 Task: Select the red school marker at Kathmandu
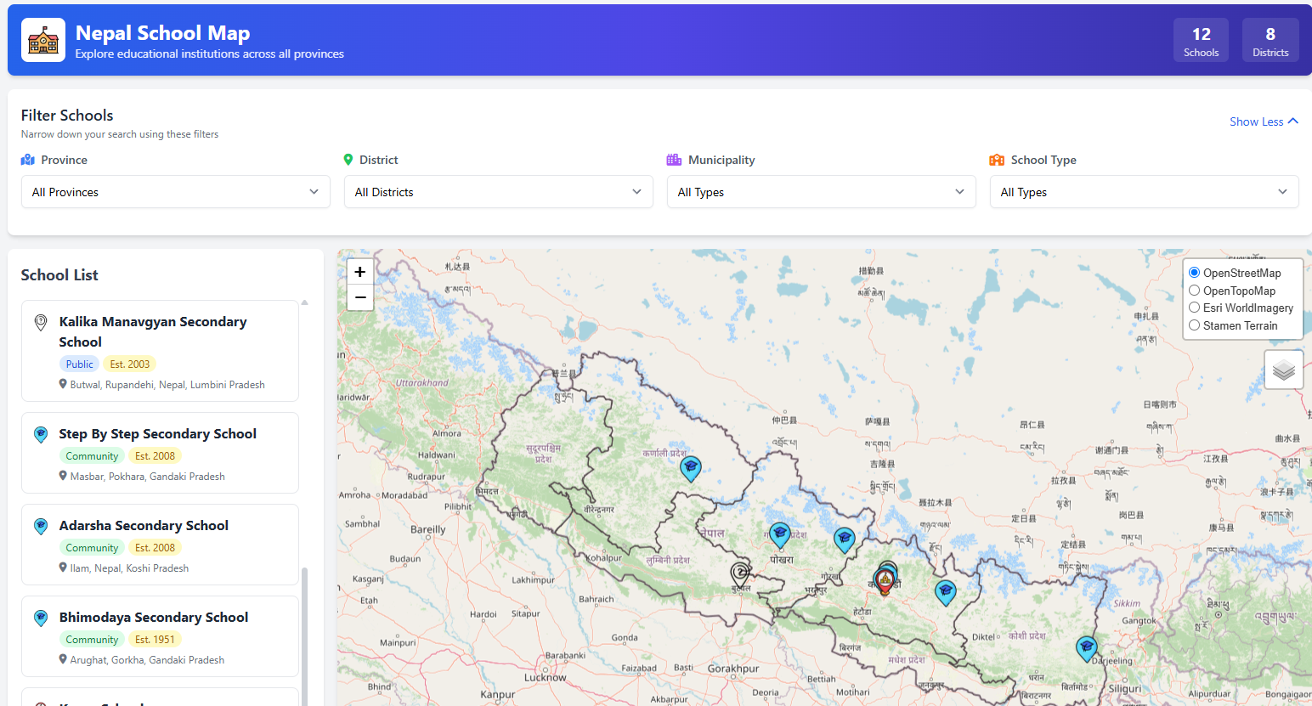pyautogui.click(x=885, y=581)
